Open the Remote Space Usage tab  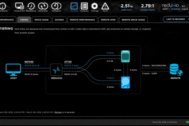tap(133, 20)
